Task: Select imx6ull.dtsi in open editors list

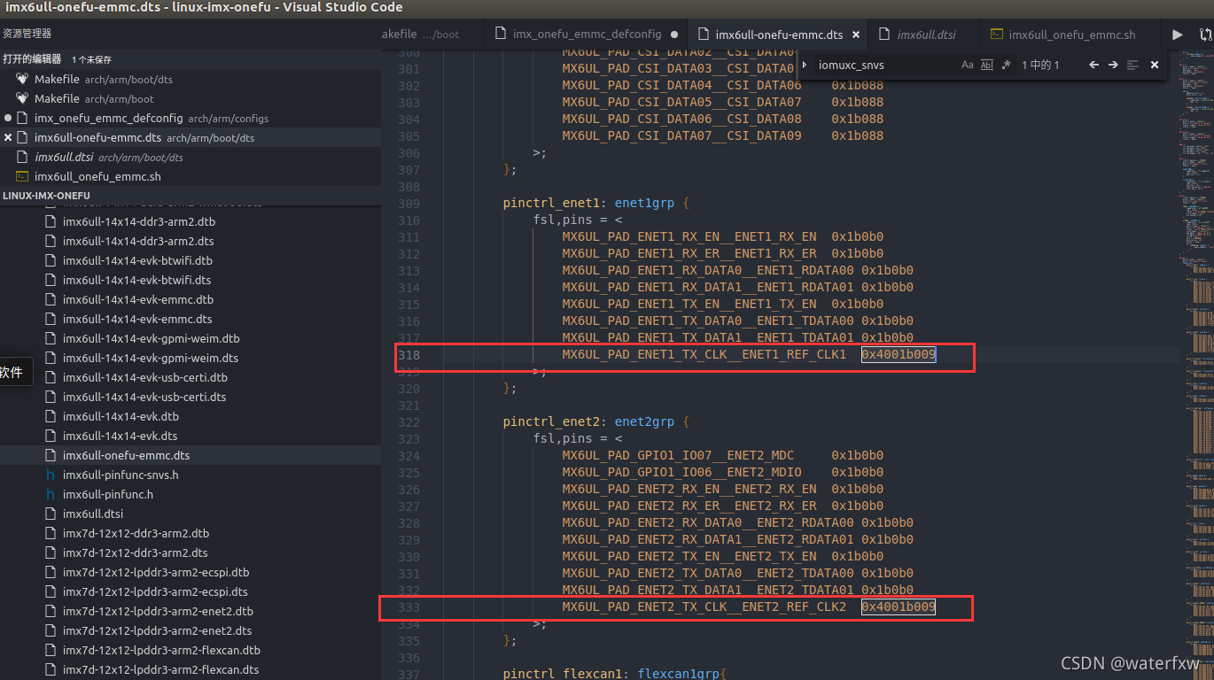Action: click(191, 157)
